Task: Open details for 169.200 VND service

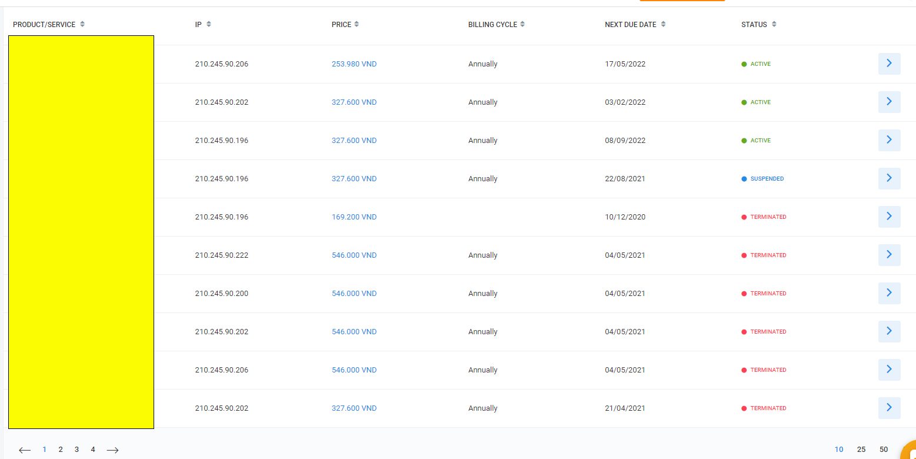Action: pyautogui.click(x=889, y=217)
